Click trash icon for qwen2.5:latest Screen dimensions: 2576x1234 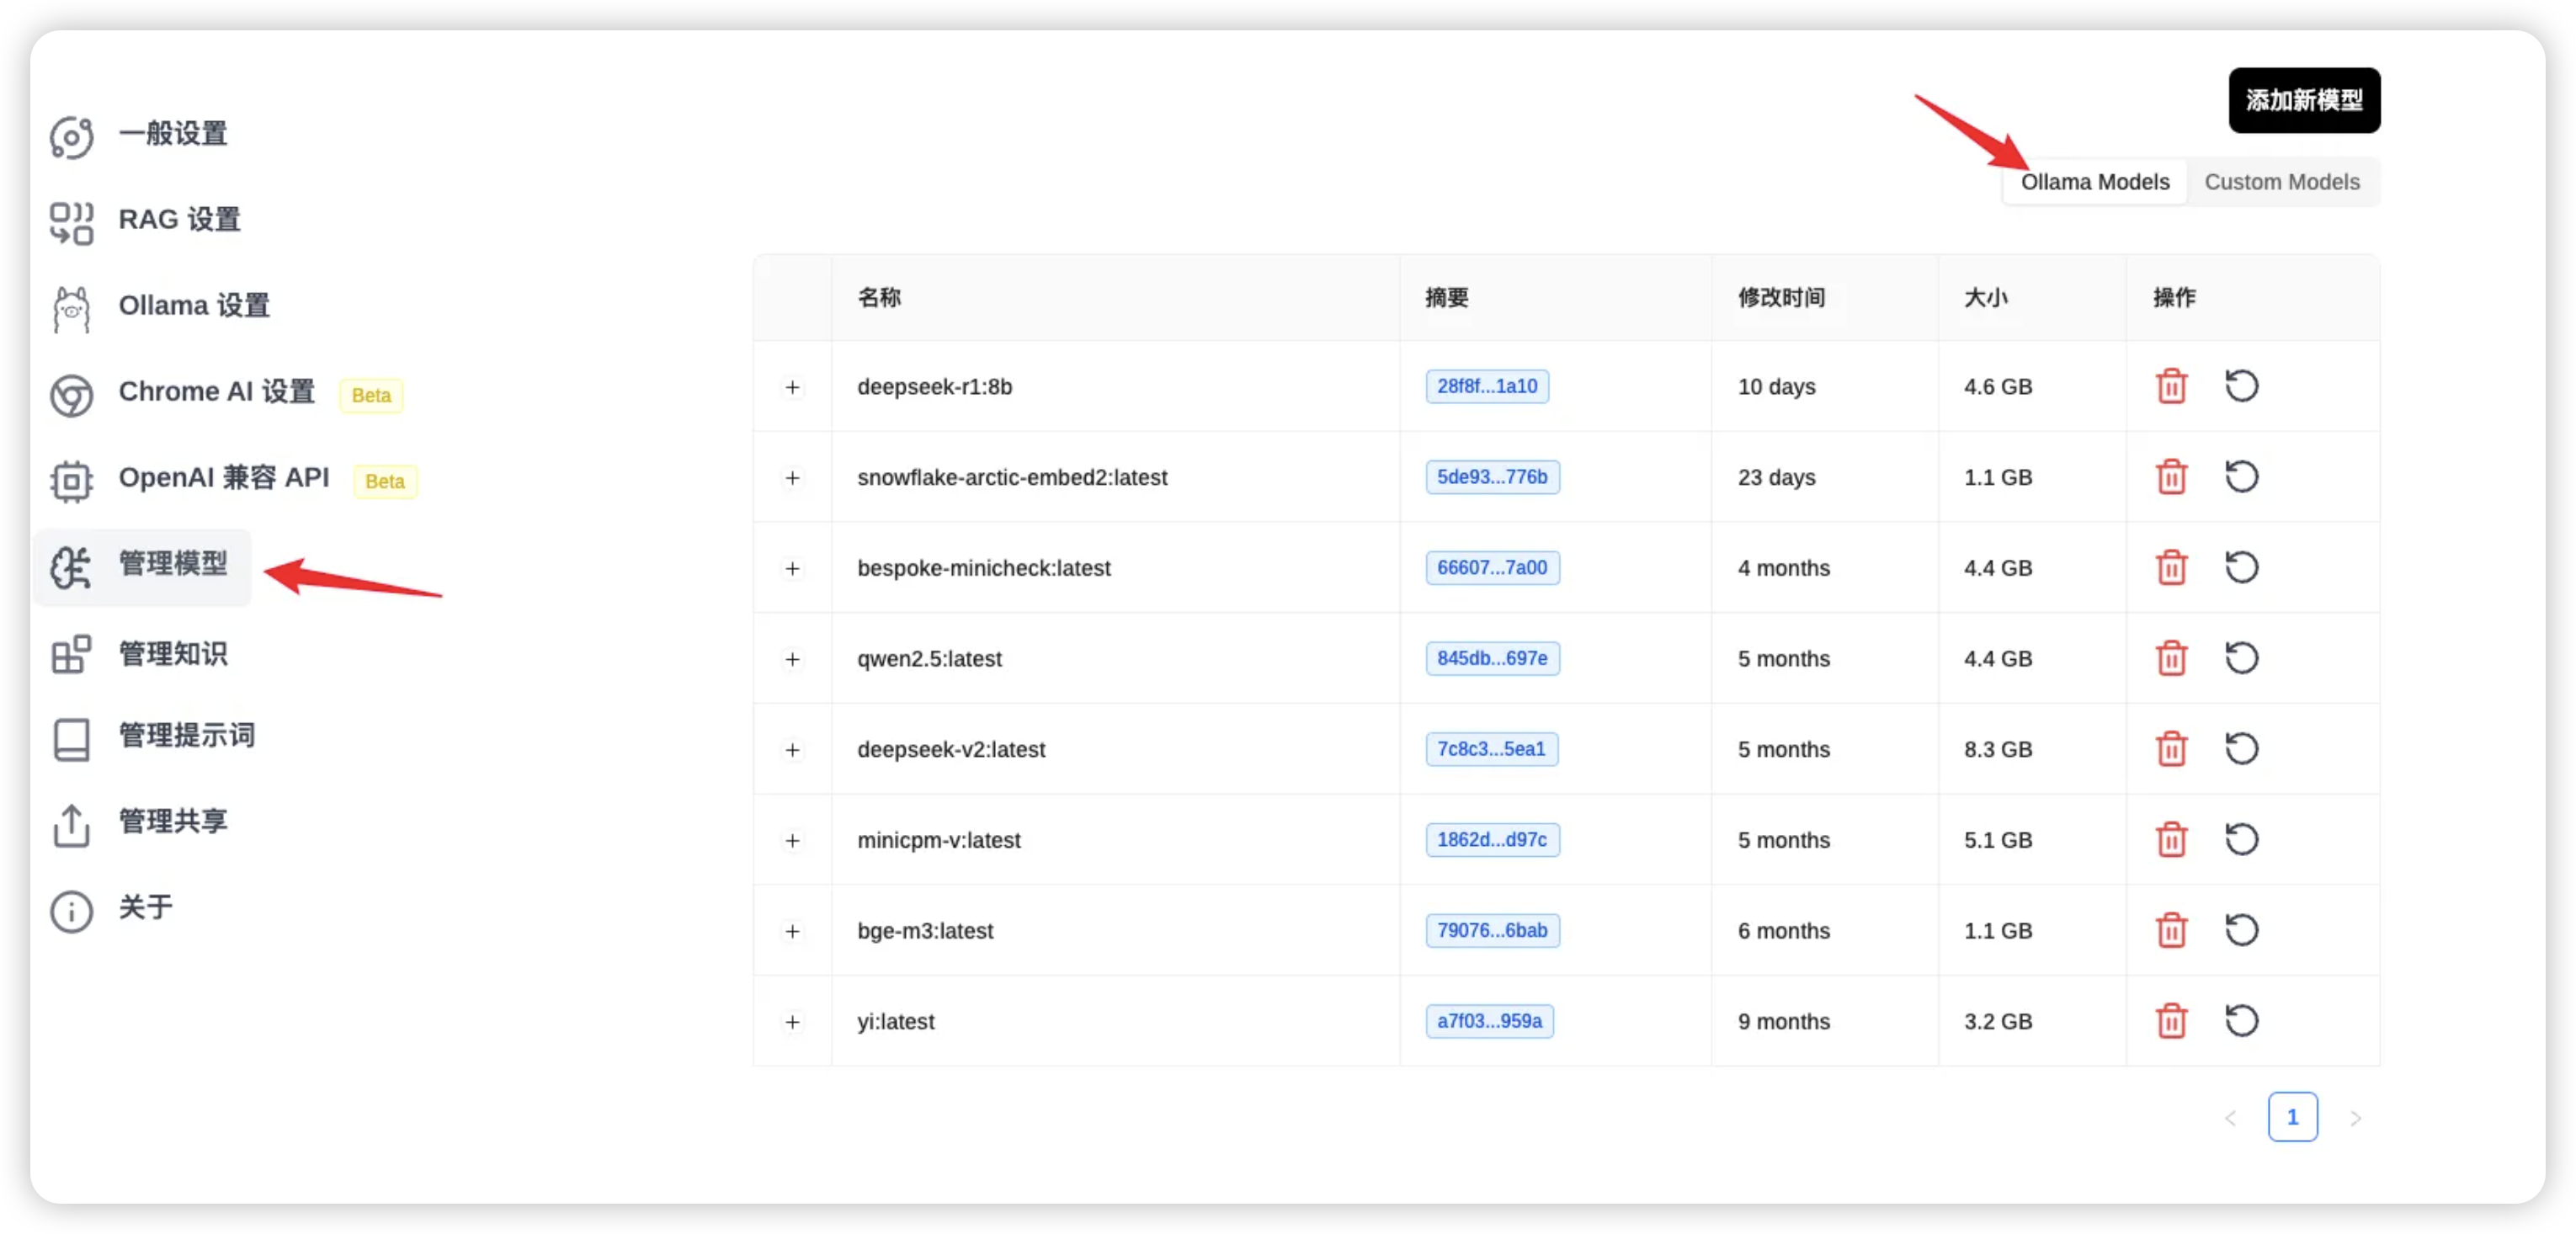click(2171, 658)
